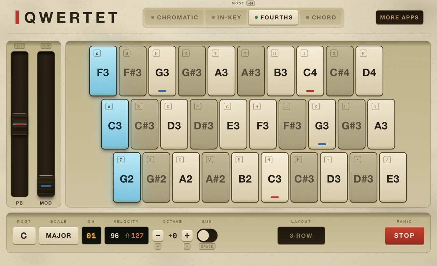Tap the D#3 key mapped to F
437x266 pixels.
click(x=203, y=124)
